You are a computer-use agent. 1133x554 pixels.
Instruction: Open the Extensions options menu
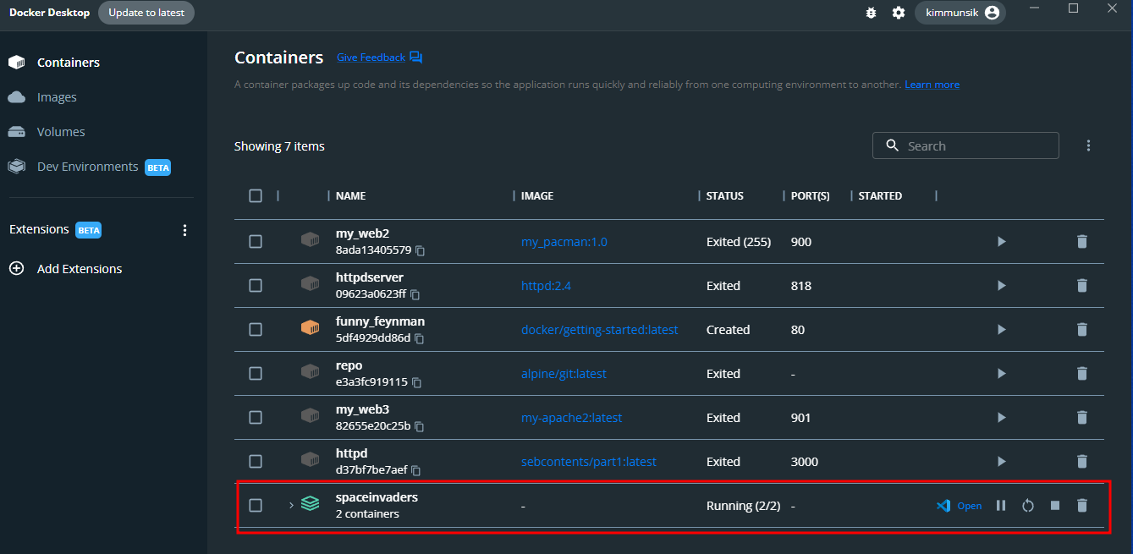coord(185,230)
